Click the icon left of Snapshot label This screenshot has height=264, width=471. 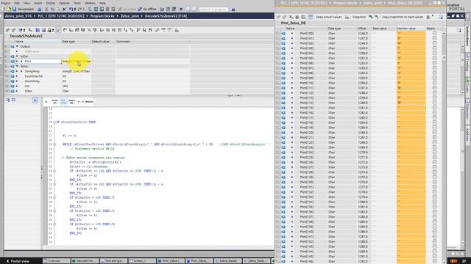(347, 17)
